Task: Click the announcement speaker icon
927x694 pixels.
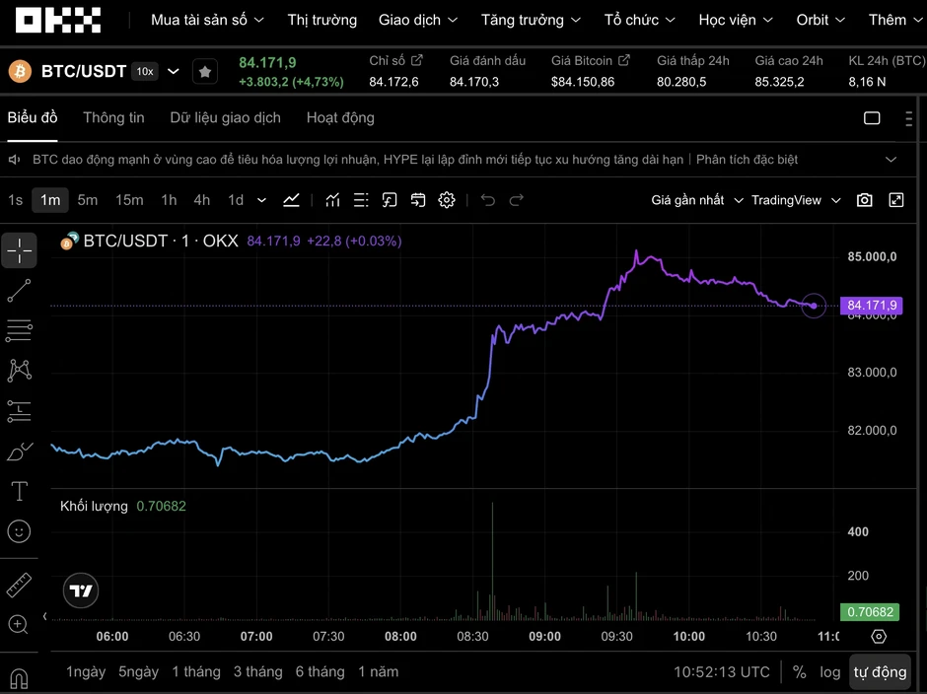Action: (x=15, y=160)
